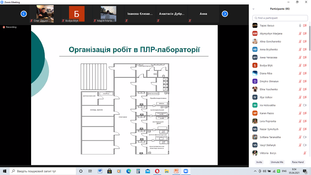311x175 pixels.
Task: Click Тарас Васьо microphone icon
Action: coord(300,25)
